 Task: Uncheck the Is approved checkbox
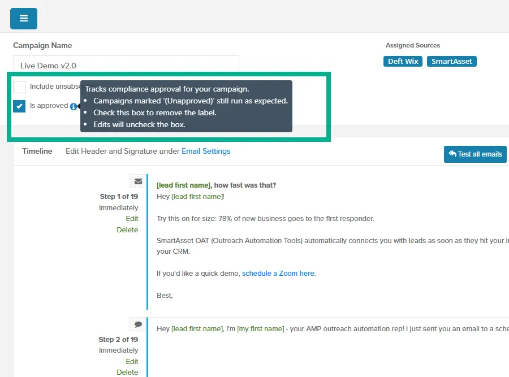coord(19,106)
